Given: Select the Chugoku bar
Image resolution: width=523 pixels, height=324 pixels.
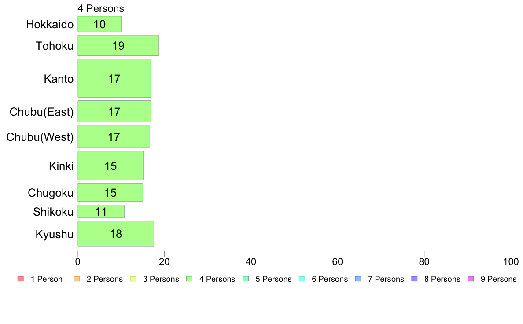Looking at the screenshot, I should coord(110,192).
